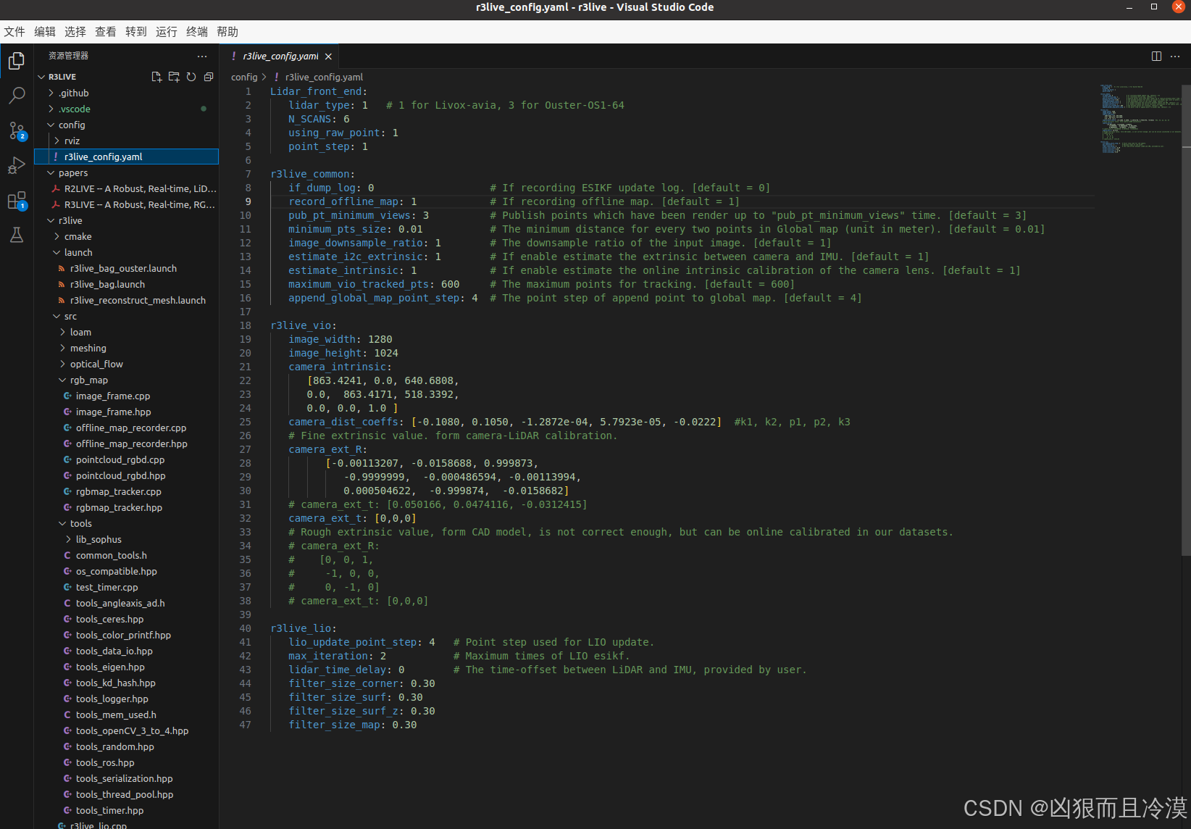Select r3live_config.yaml in file tree
Image resolution: width=1191 pixels, height=829 pixels.
126,157
